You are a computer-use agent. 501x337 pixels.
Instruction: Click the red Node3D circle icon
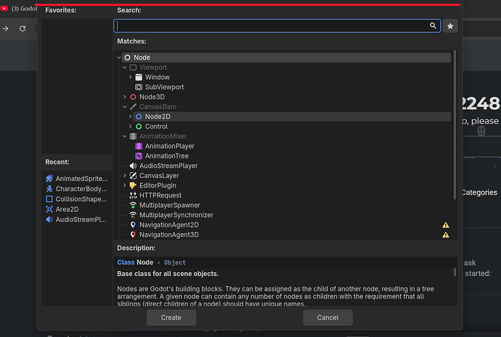134,97
